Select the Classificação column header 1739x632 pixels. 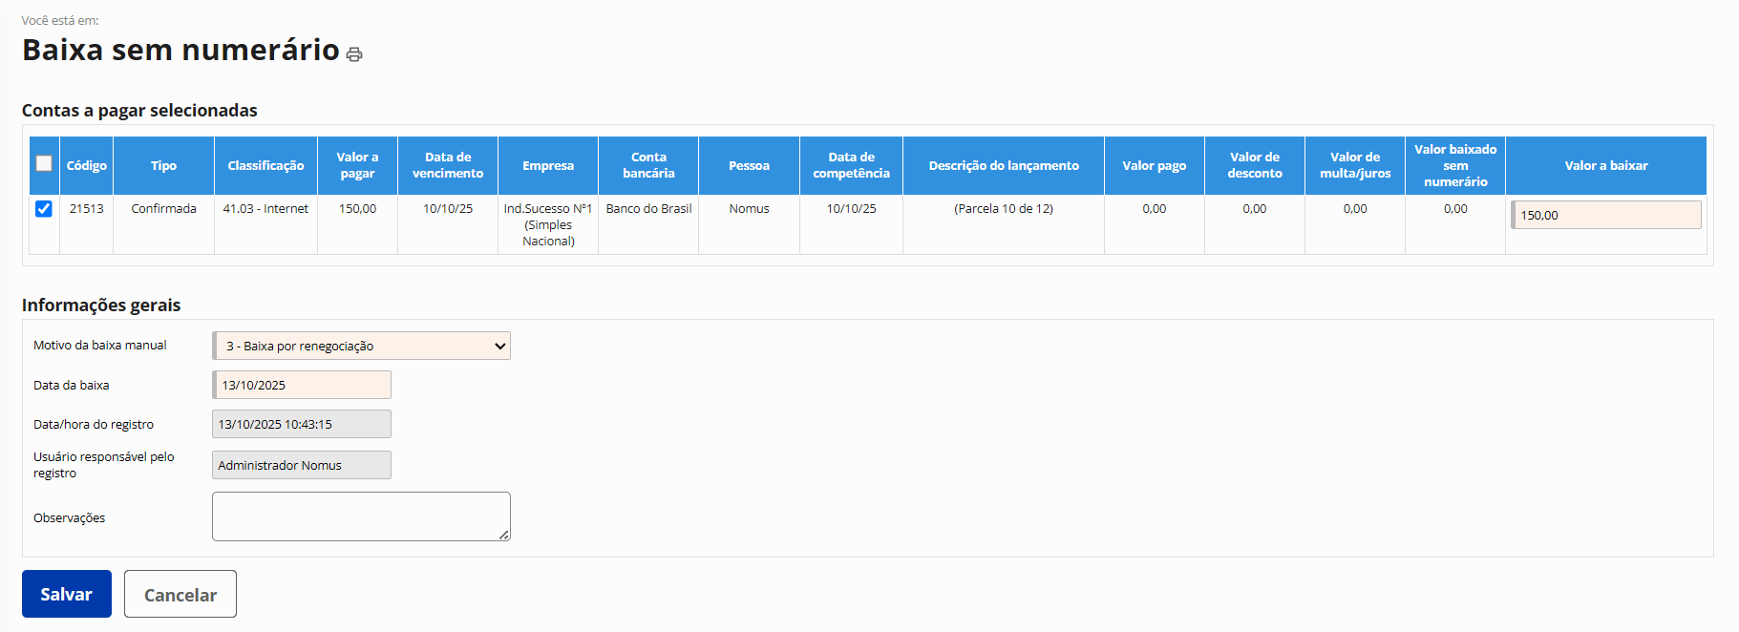tap(265, 165)
